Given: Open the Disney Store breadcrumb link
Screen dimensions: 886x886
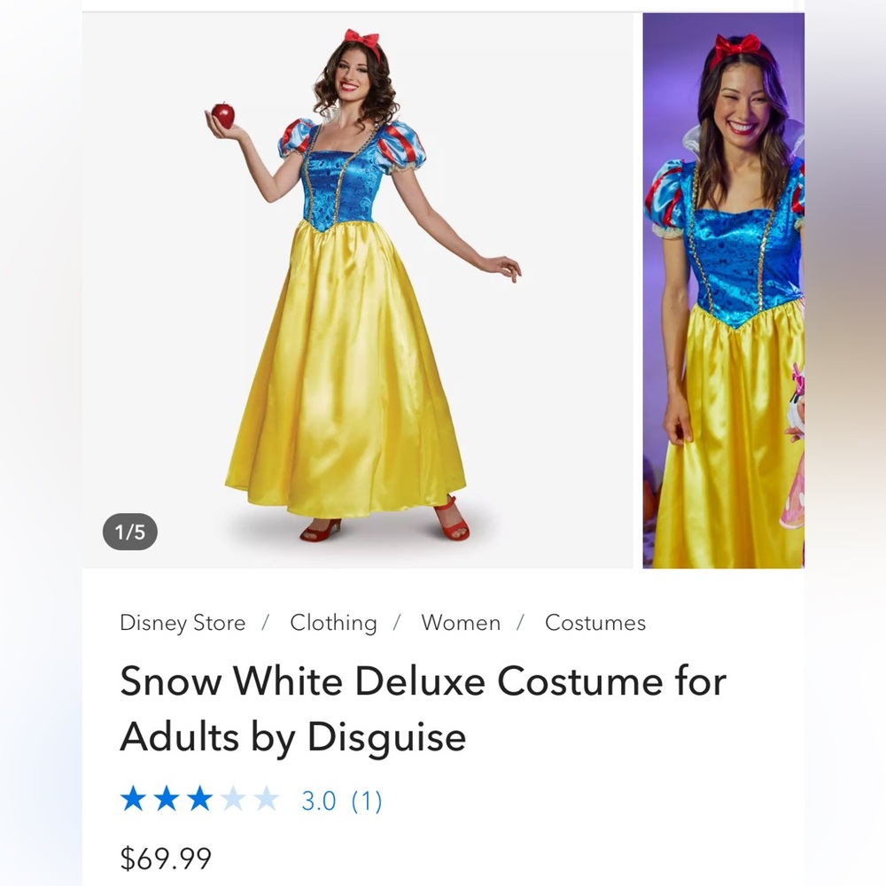Looking at the screenshot, I should click(182, 623).
